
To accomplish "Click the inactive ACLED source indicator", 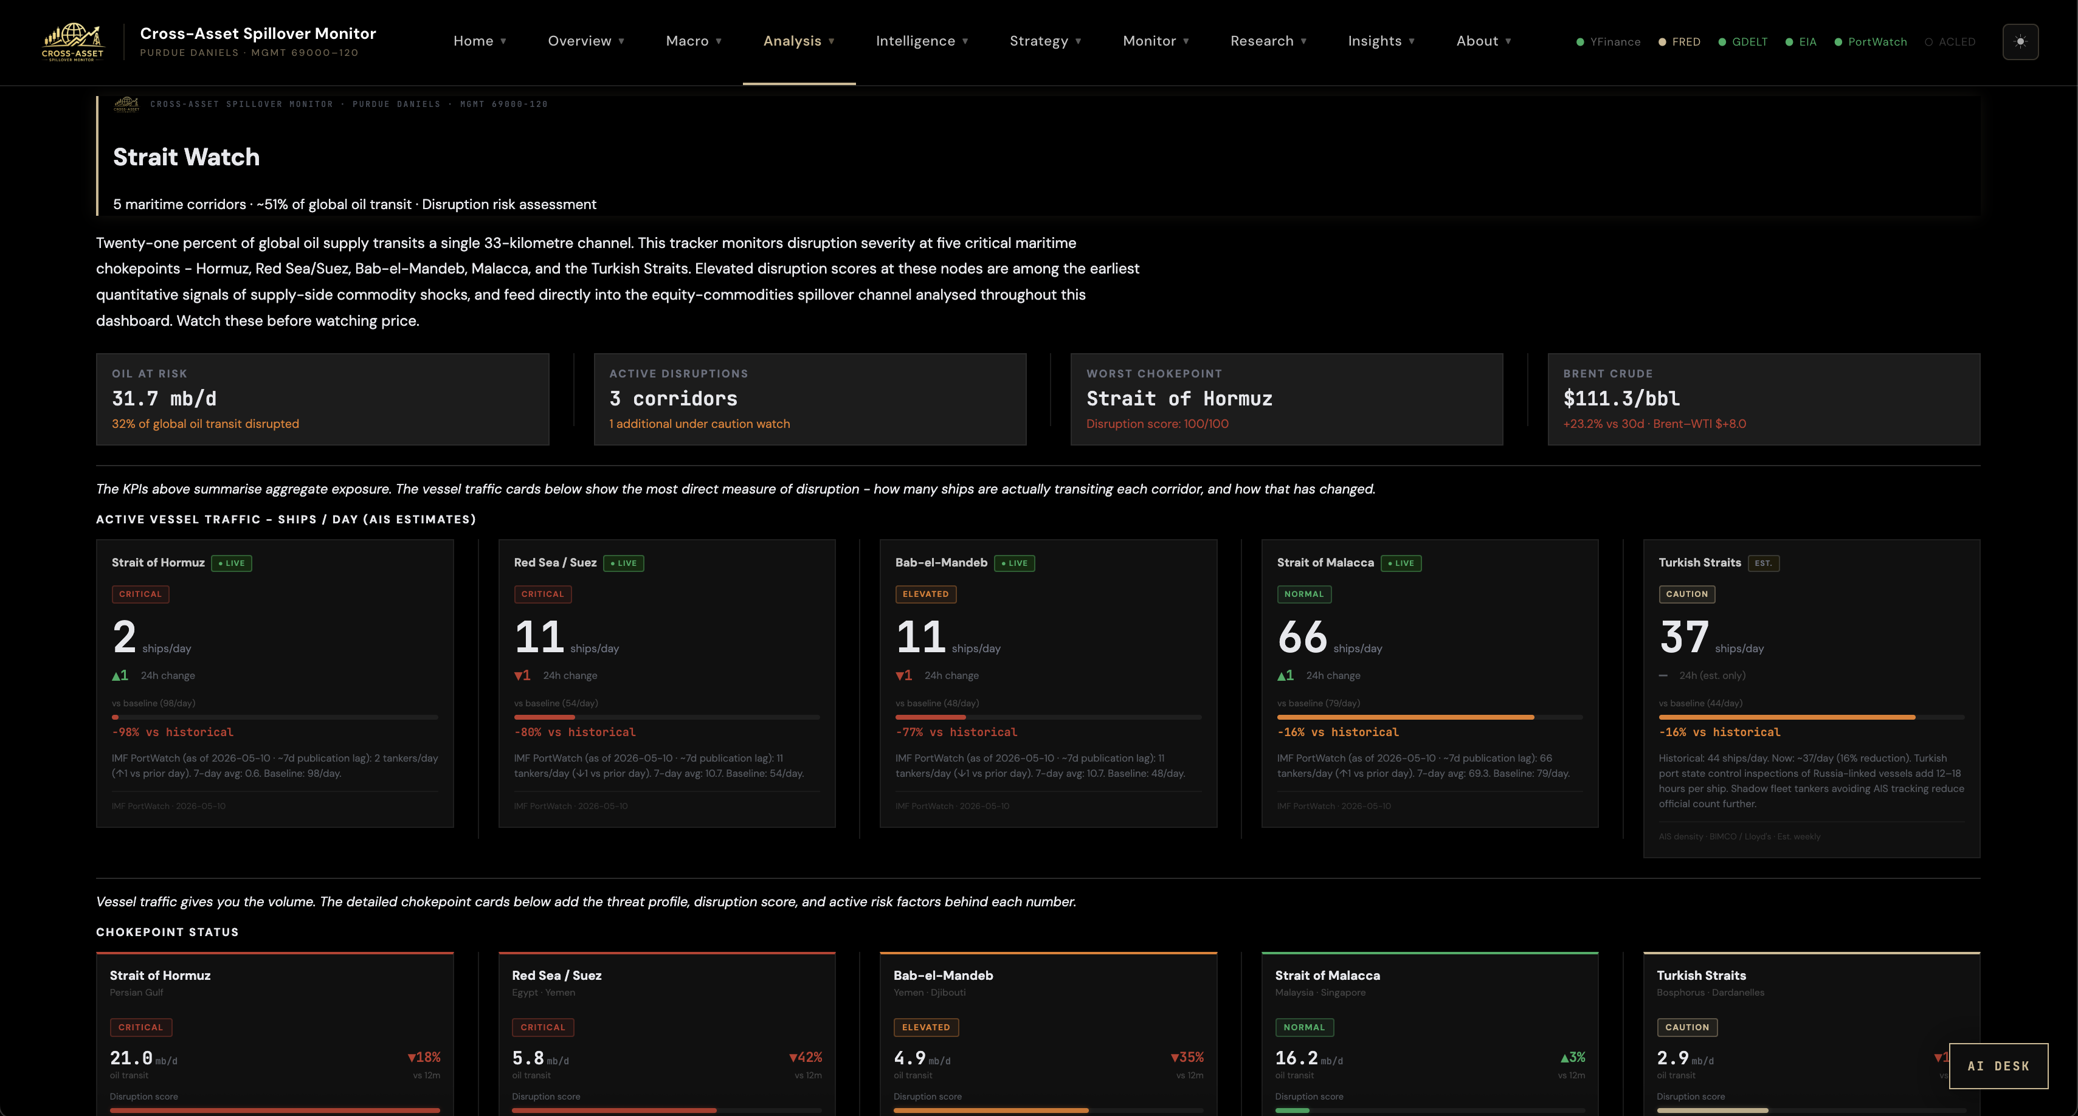I will click(x=1950, y=42).
